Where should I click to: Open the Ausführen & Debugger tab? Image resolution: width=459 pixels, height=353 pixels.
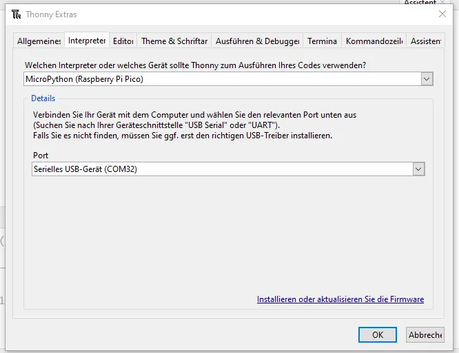(256, 41)
